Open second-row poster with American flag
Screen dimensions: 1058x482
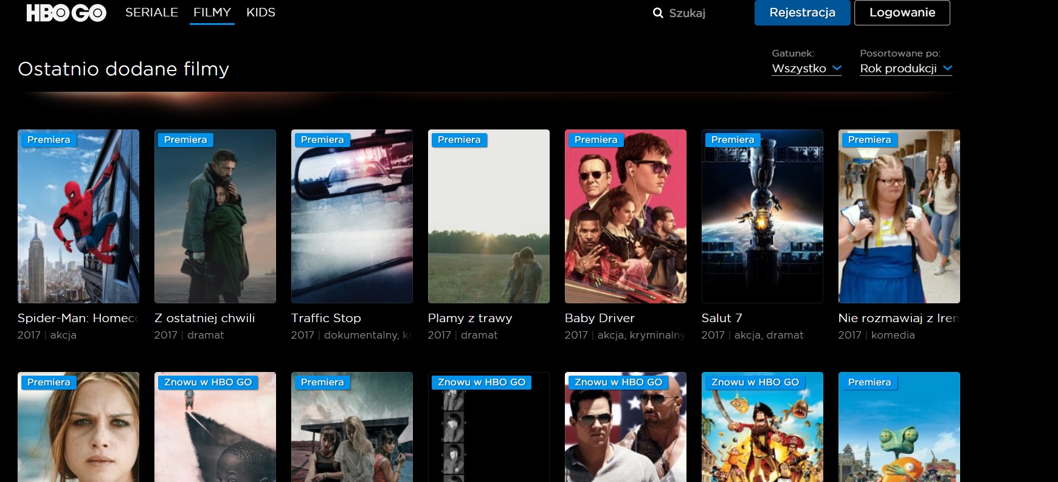pyautogui.click(x=626, y=427)
